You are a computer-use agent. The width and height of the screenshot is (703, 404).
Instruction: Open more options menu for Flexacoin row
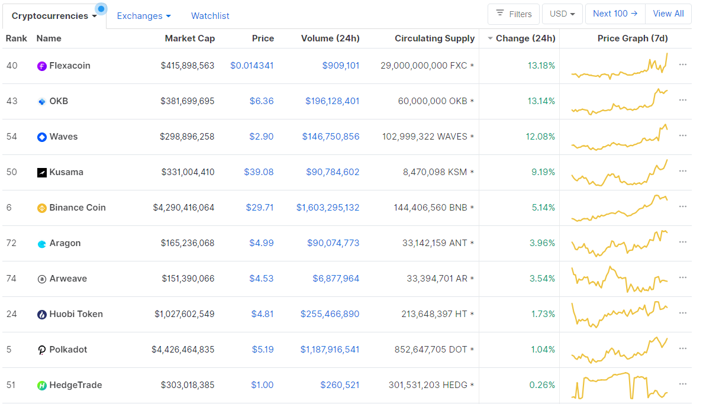click(683, 64)
